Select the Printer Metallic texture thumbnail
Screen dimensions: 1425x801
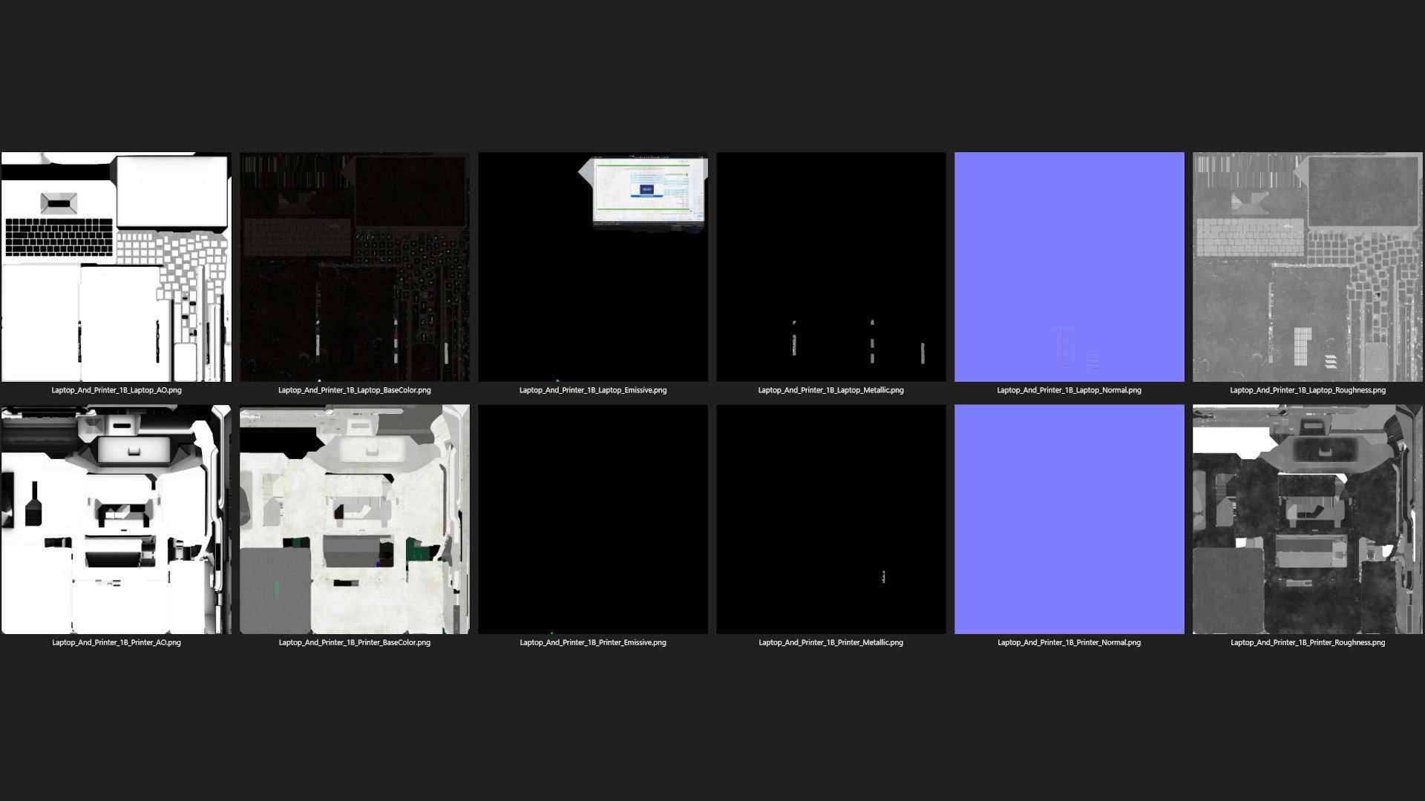pos(831,519)
